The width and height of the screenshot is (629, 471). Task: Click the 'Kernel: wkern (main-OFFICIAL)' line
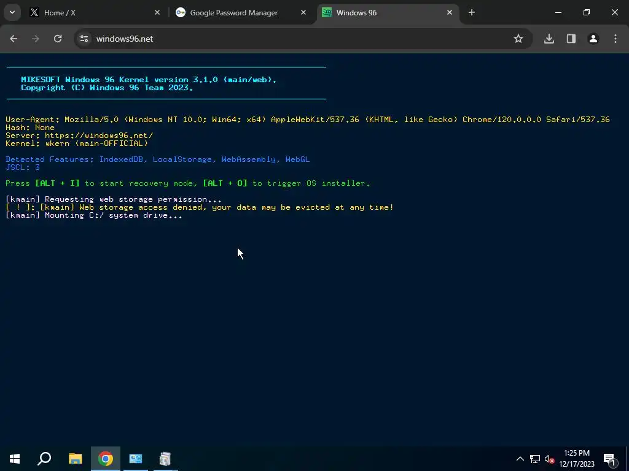[x=77, y=143]
